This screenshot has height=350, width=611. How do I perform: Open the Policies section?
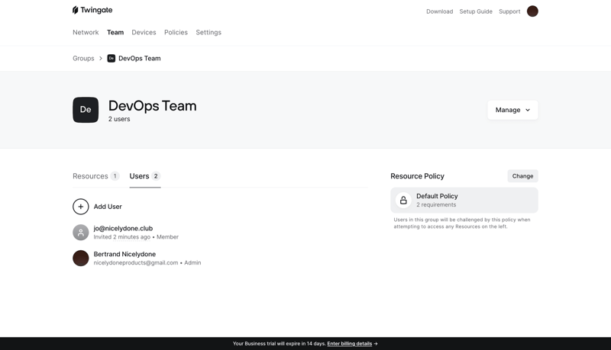tap(176, 32)
